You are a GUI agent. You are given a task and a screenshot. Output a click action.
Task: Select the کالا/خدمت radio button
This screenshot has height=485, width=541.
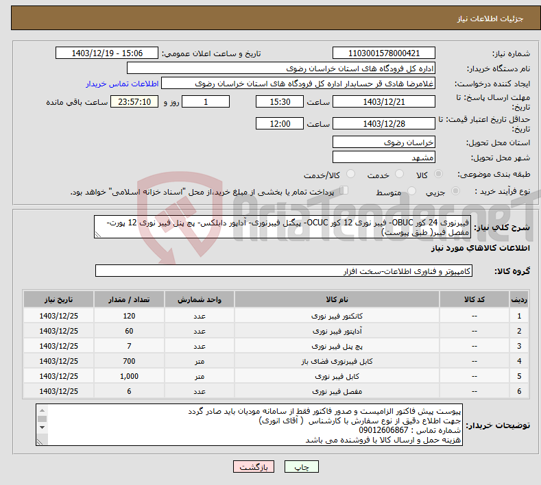[350, 174]
